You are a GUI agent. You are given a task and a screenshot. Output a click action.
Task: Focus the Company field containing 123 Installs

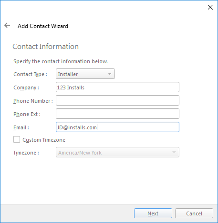(117, 87)
